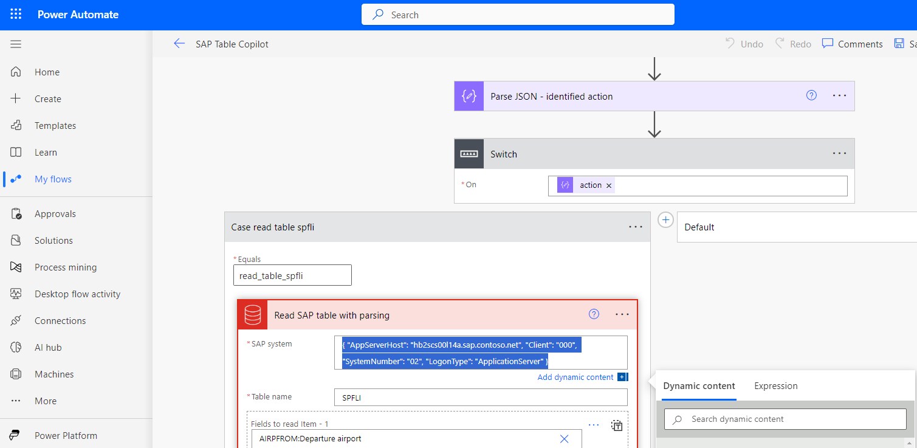Viewport: 917px width, 448px height.
Task: Click the SAP Table Copilot flow name
Action: [232, 44]
